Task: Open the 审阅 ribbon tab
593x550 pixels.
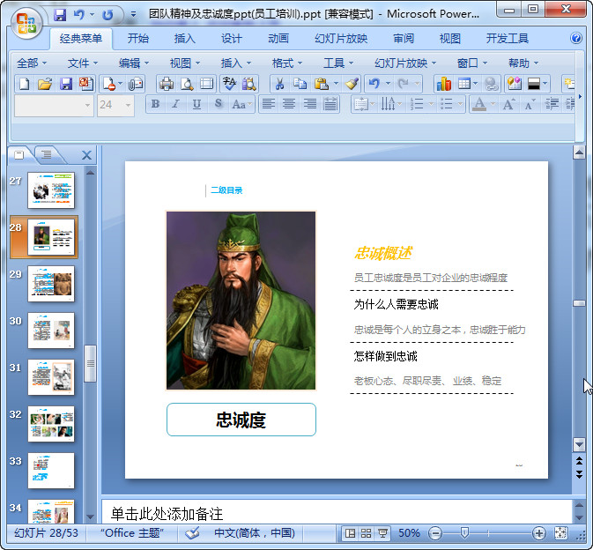Action: pos(404,38)
